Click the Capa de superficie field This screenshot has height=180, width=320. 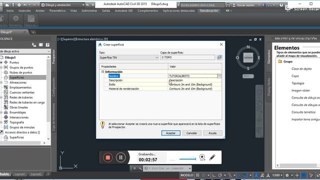pyautogui.click(x=187, y=57)
